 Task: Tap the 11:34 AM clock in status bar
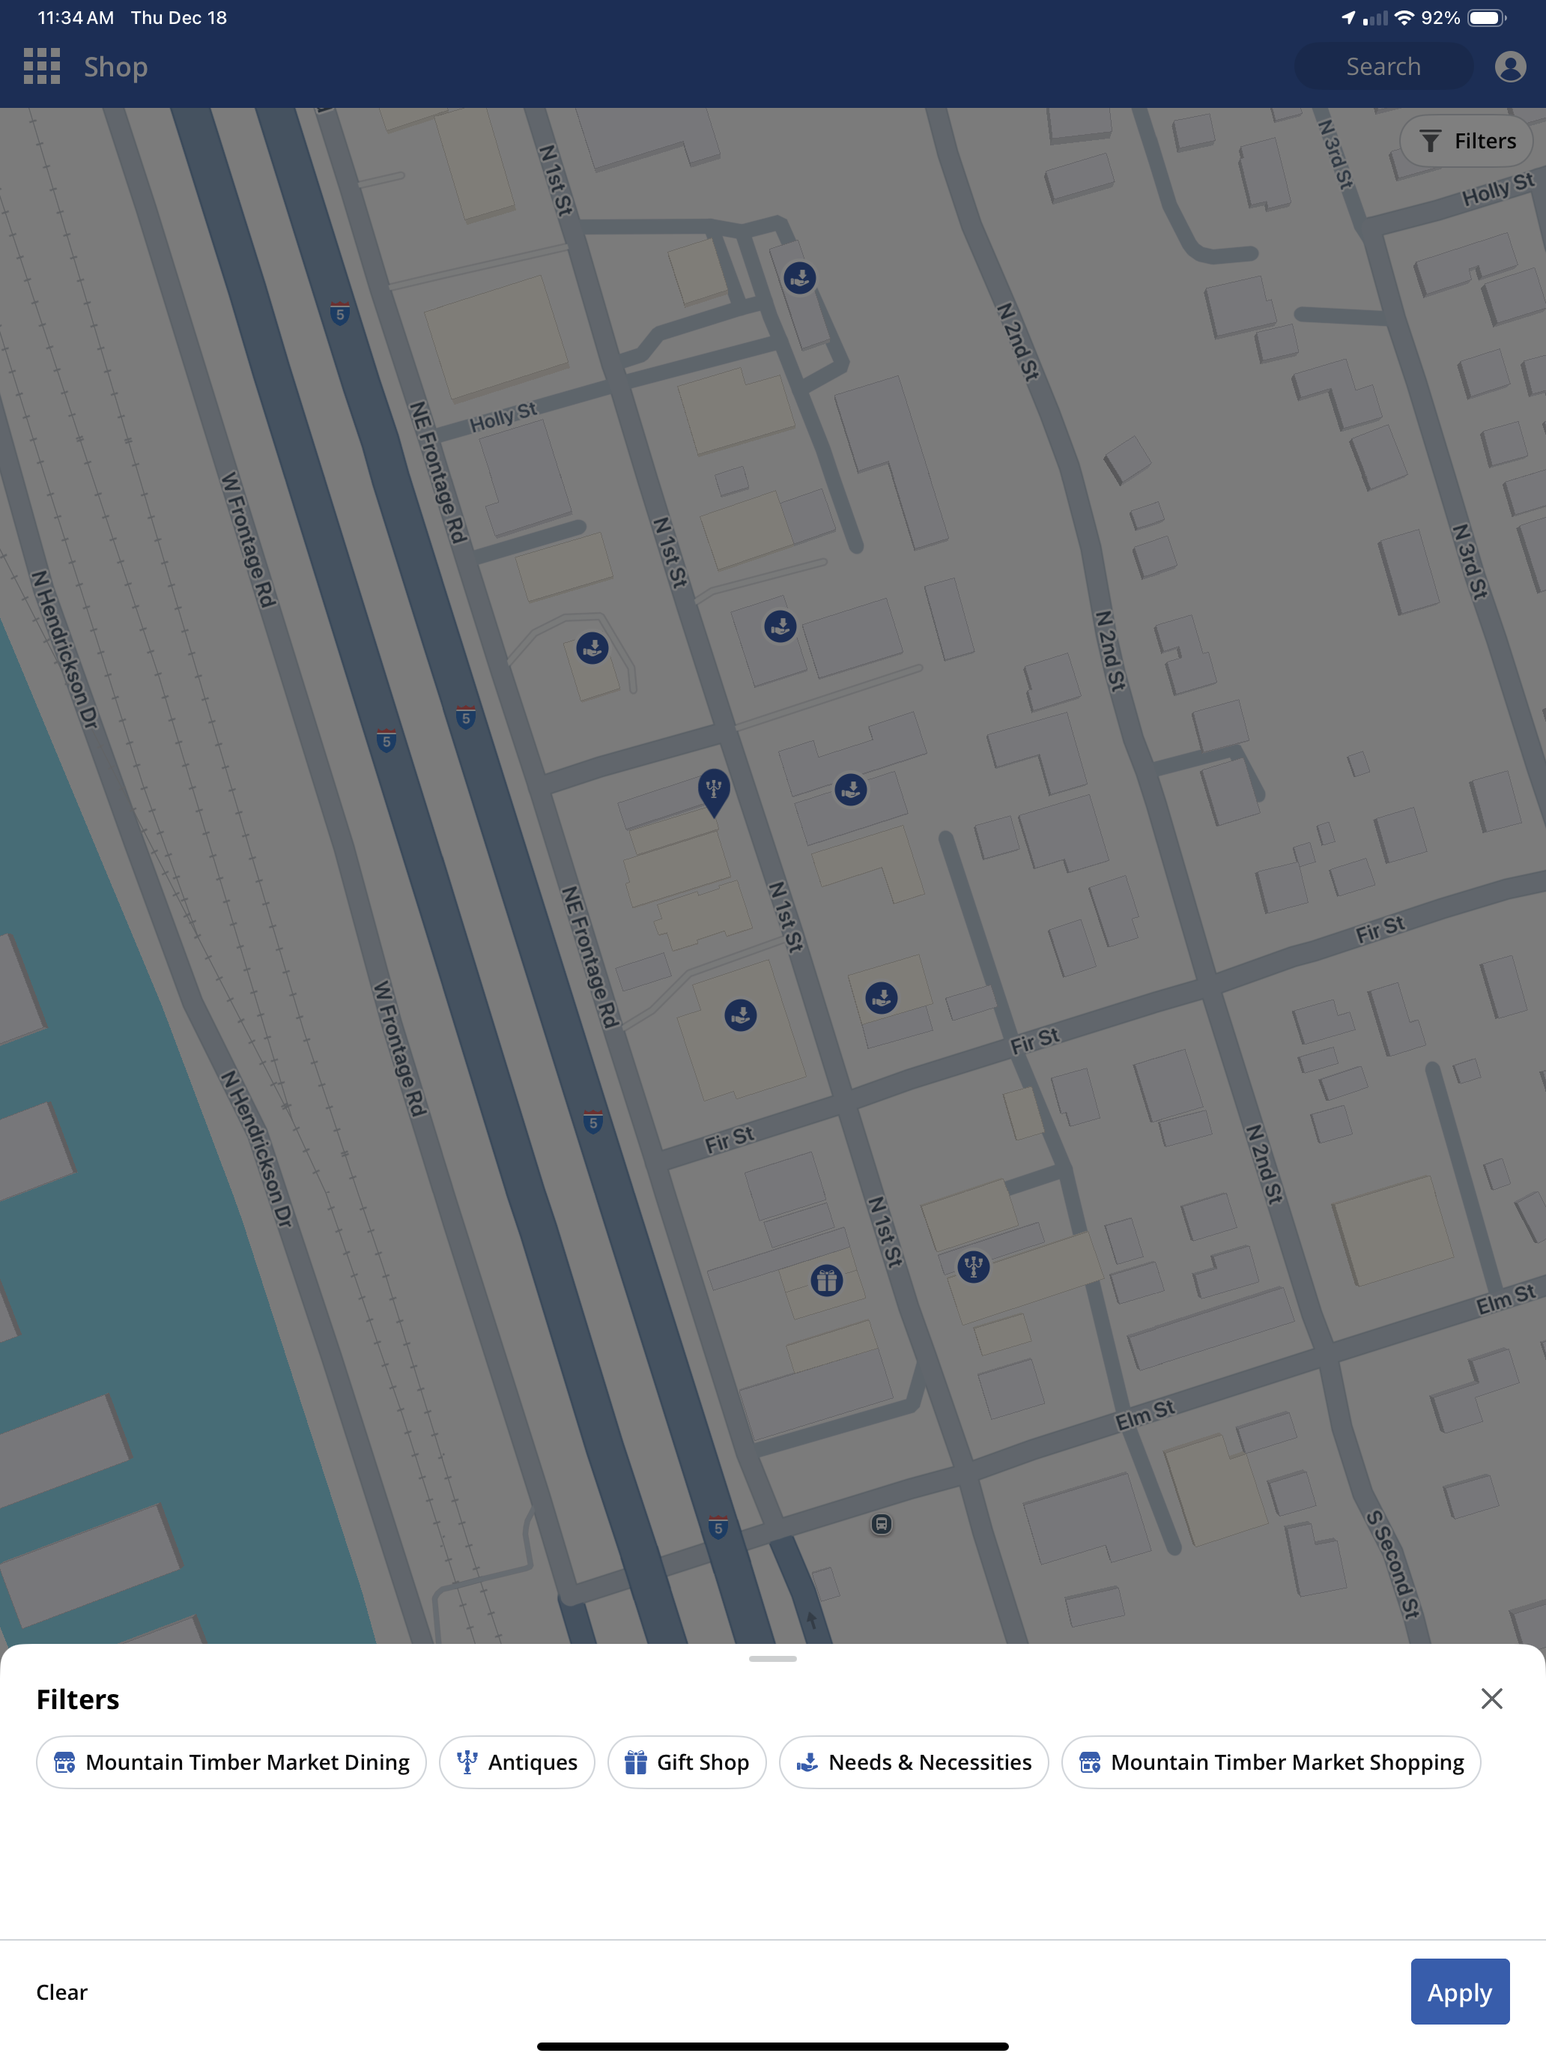click(x=76, y=18)
